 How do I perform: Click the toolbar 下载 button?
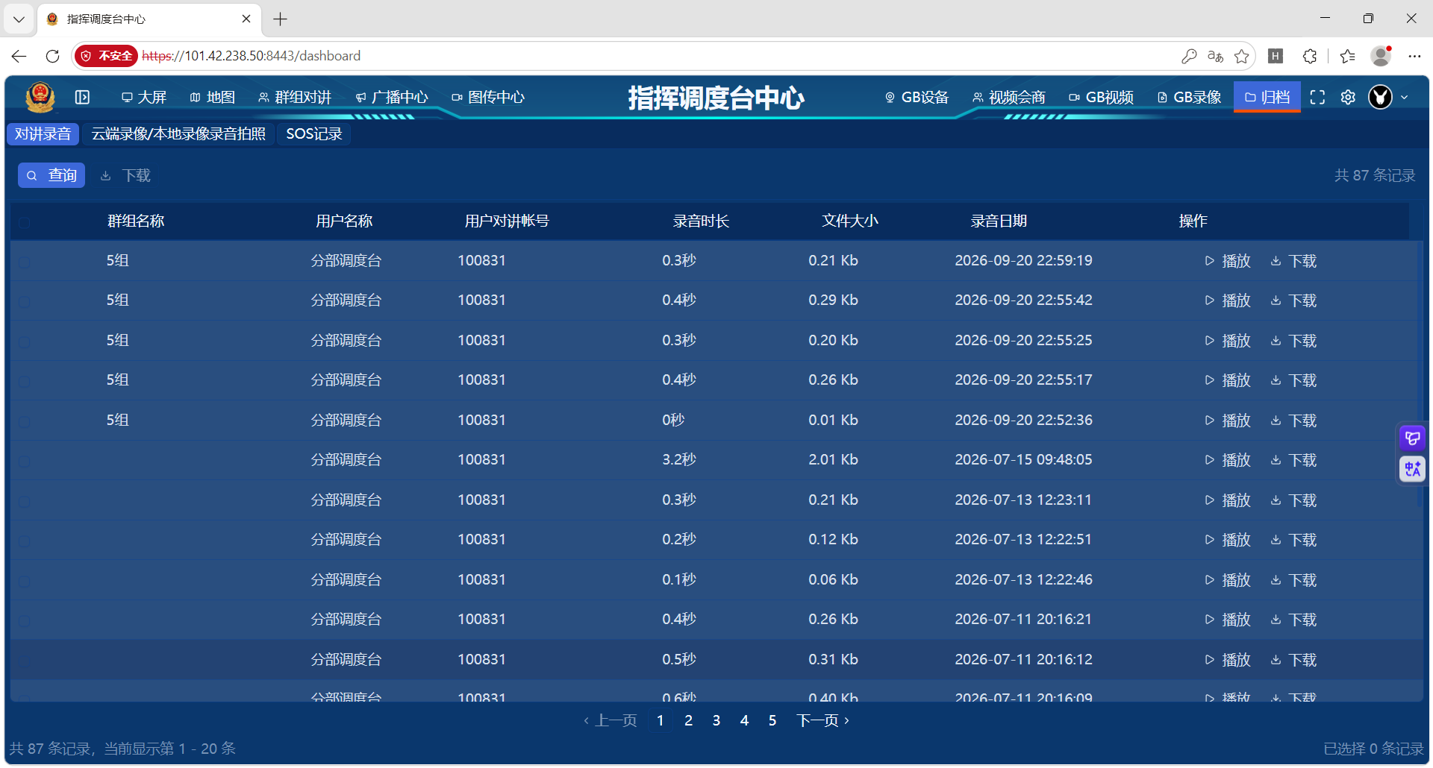click(125, 175)
